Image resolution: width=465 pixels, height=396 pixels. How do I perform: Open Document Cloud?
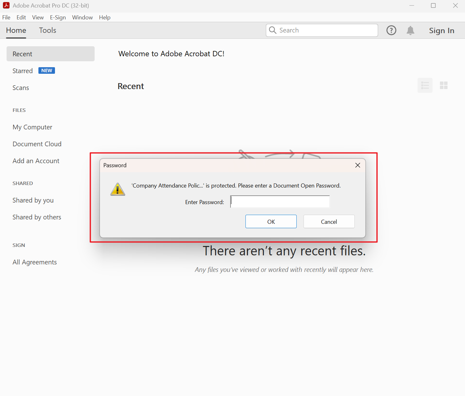coord(37,144)
